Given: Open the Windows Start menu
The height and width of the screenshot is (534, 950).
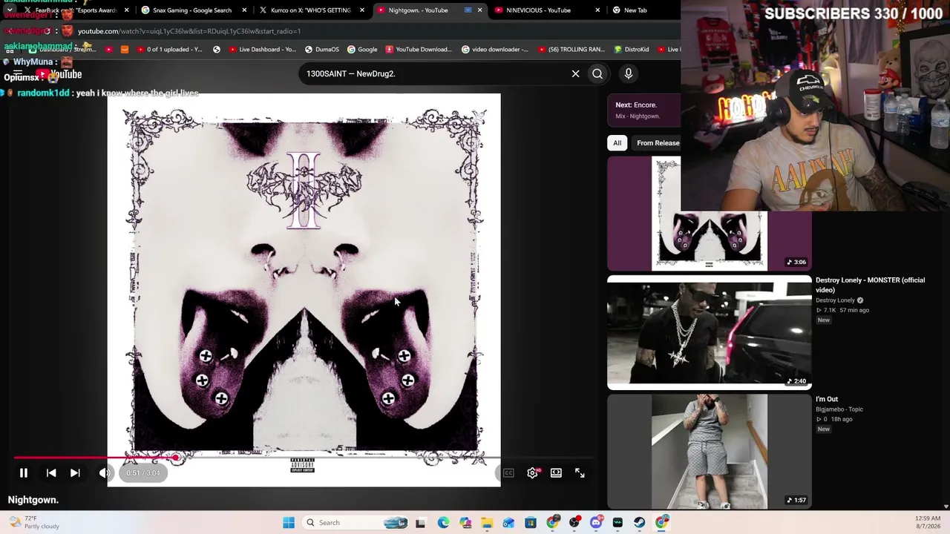Looking at the screenshot, I should [289, 523].
